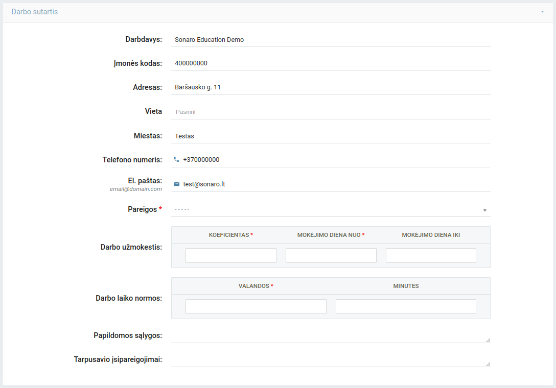556x388 pixels.
Task: Grab the Papildomos sąlygos resize handle
Action: (x=488, y=340)
